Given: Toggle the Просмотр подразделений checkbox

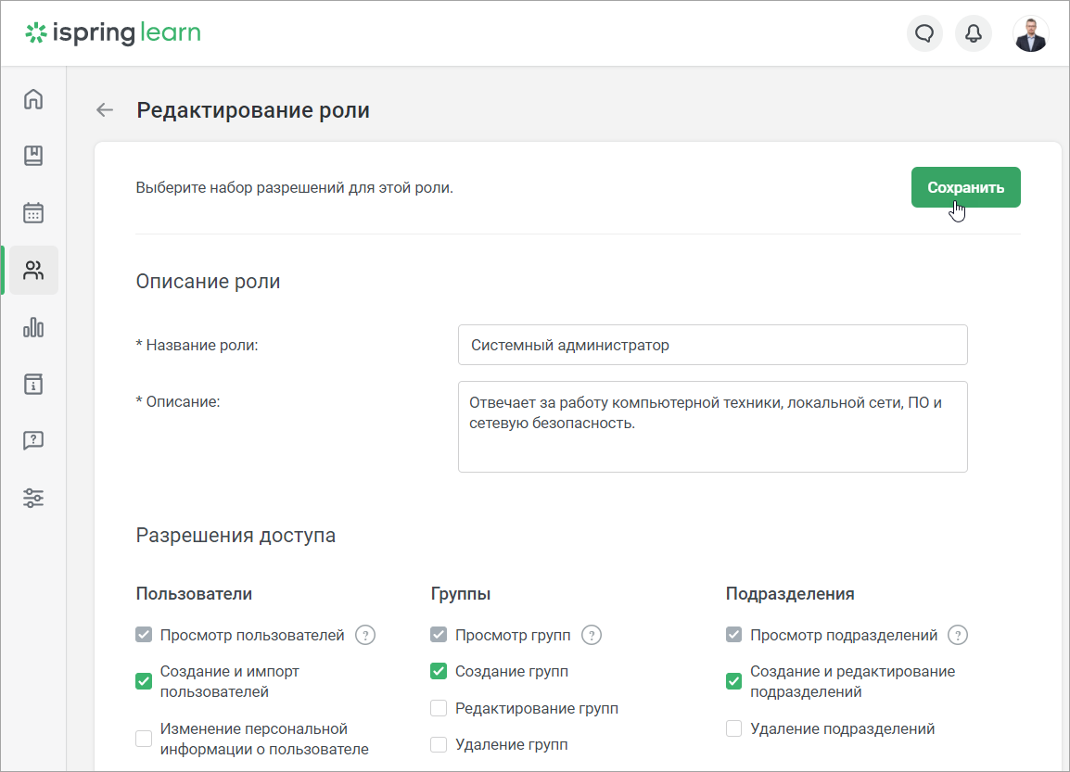Looking at the screenshot, I should click(x=733, y=635).
